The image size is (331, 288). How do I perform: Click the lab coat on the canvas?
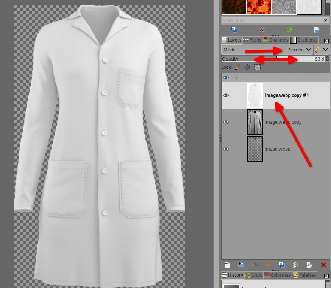pyautogui.click(x=99, y=146)
